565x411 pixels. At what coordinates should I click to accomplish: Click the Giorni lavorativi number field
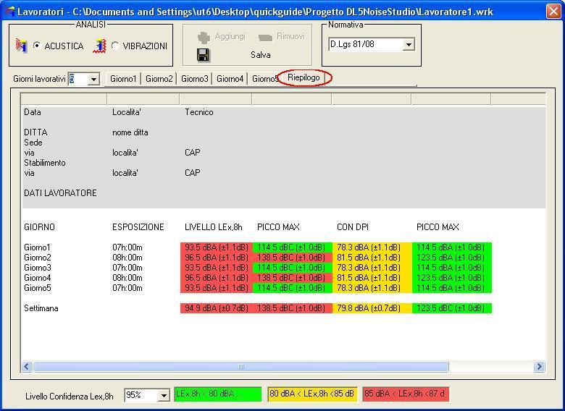[x=78, y=79]
